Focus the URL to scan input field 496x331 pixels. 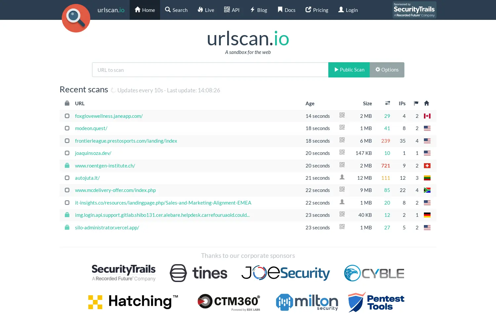point(210,70)
